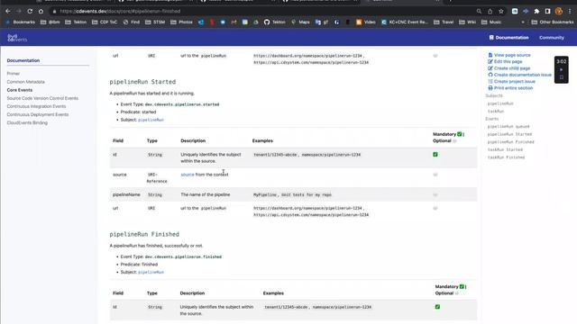
Task: Open the CDF ToC bookmarks folder
Action: coord(105,22)
